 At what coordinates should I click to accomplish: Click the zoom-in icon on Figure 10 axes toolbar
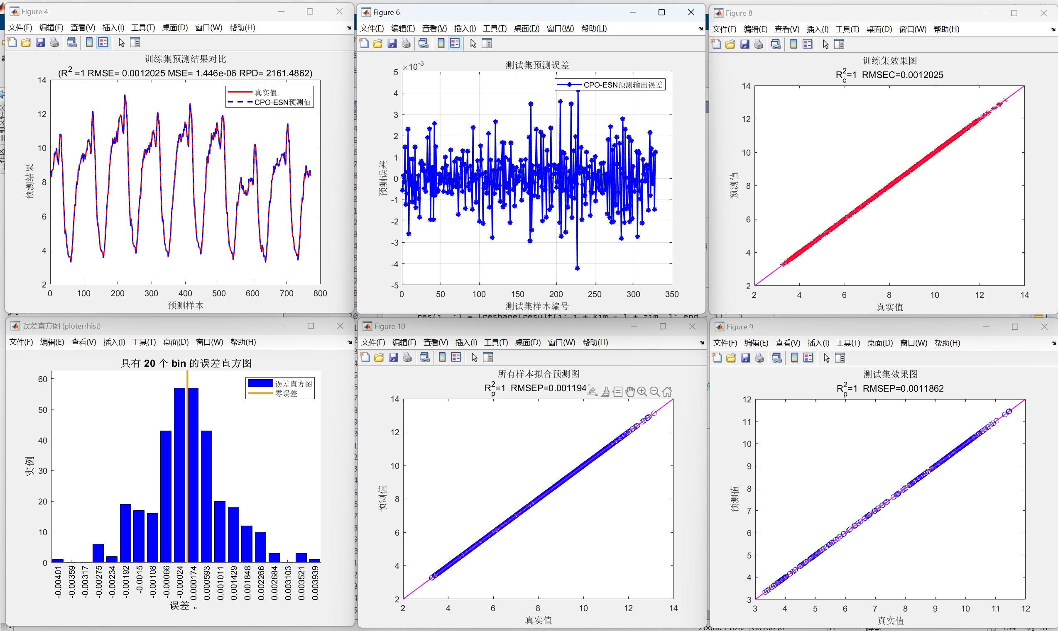pos(642,392)
